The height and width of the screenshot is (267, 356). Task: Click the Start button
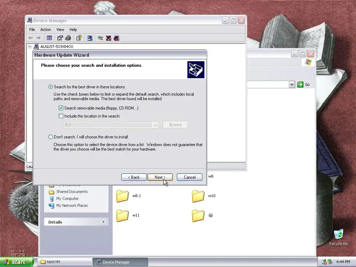[16, 262]
